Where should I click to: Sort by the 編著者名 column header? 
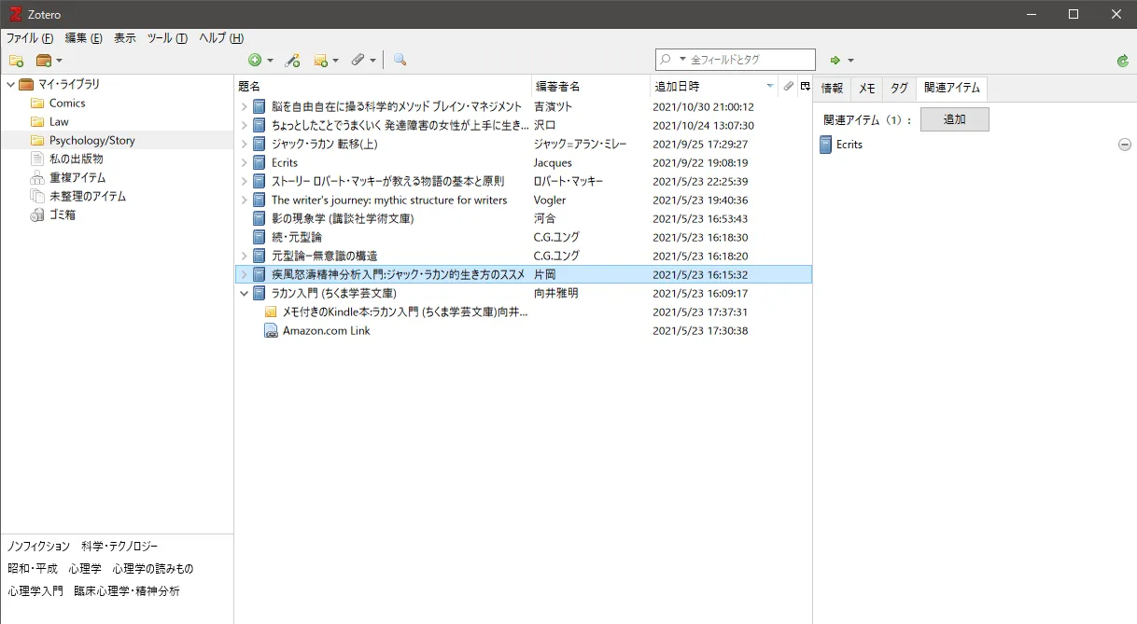pos(591,86)
